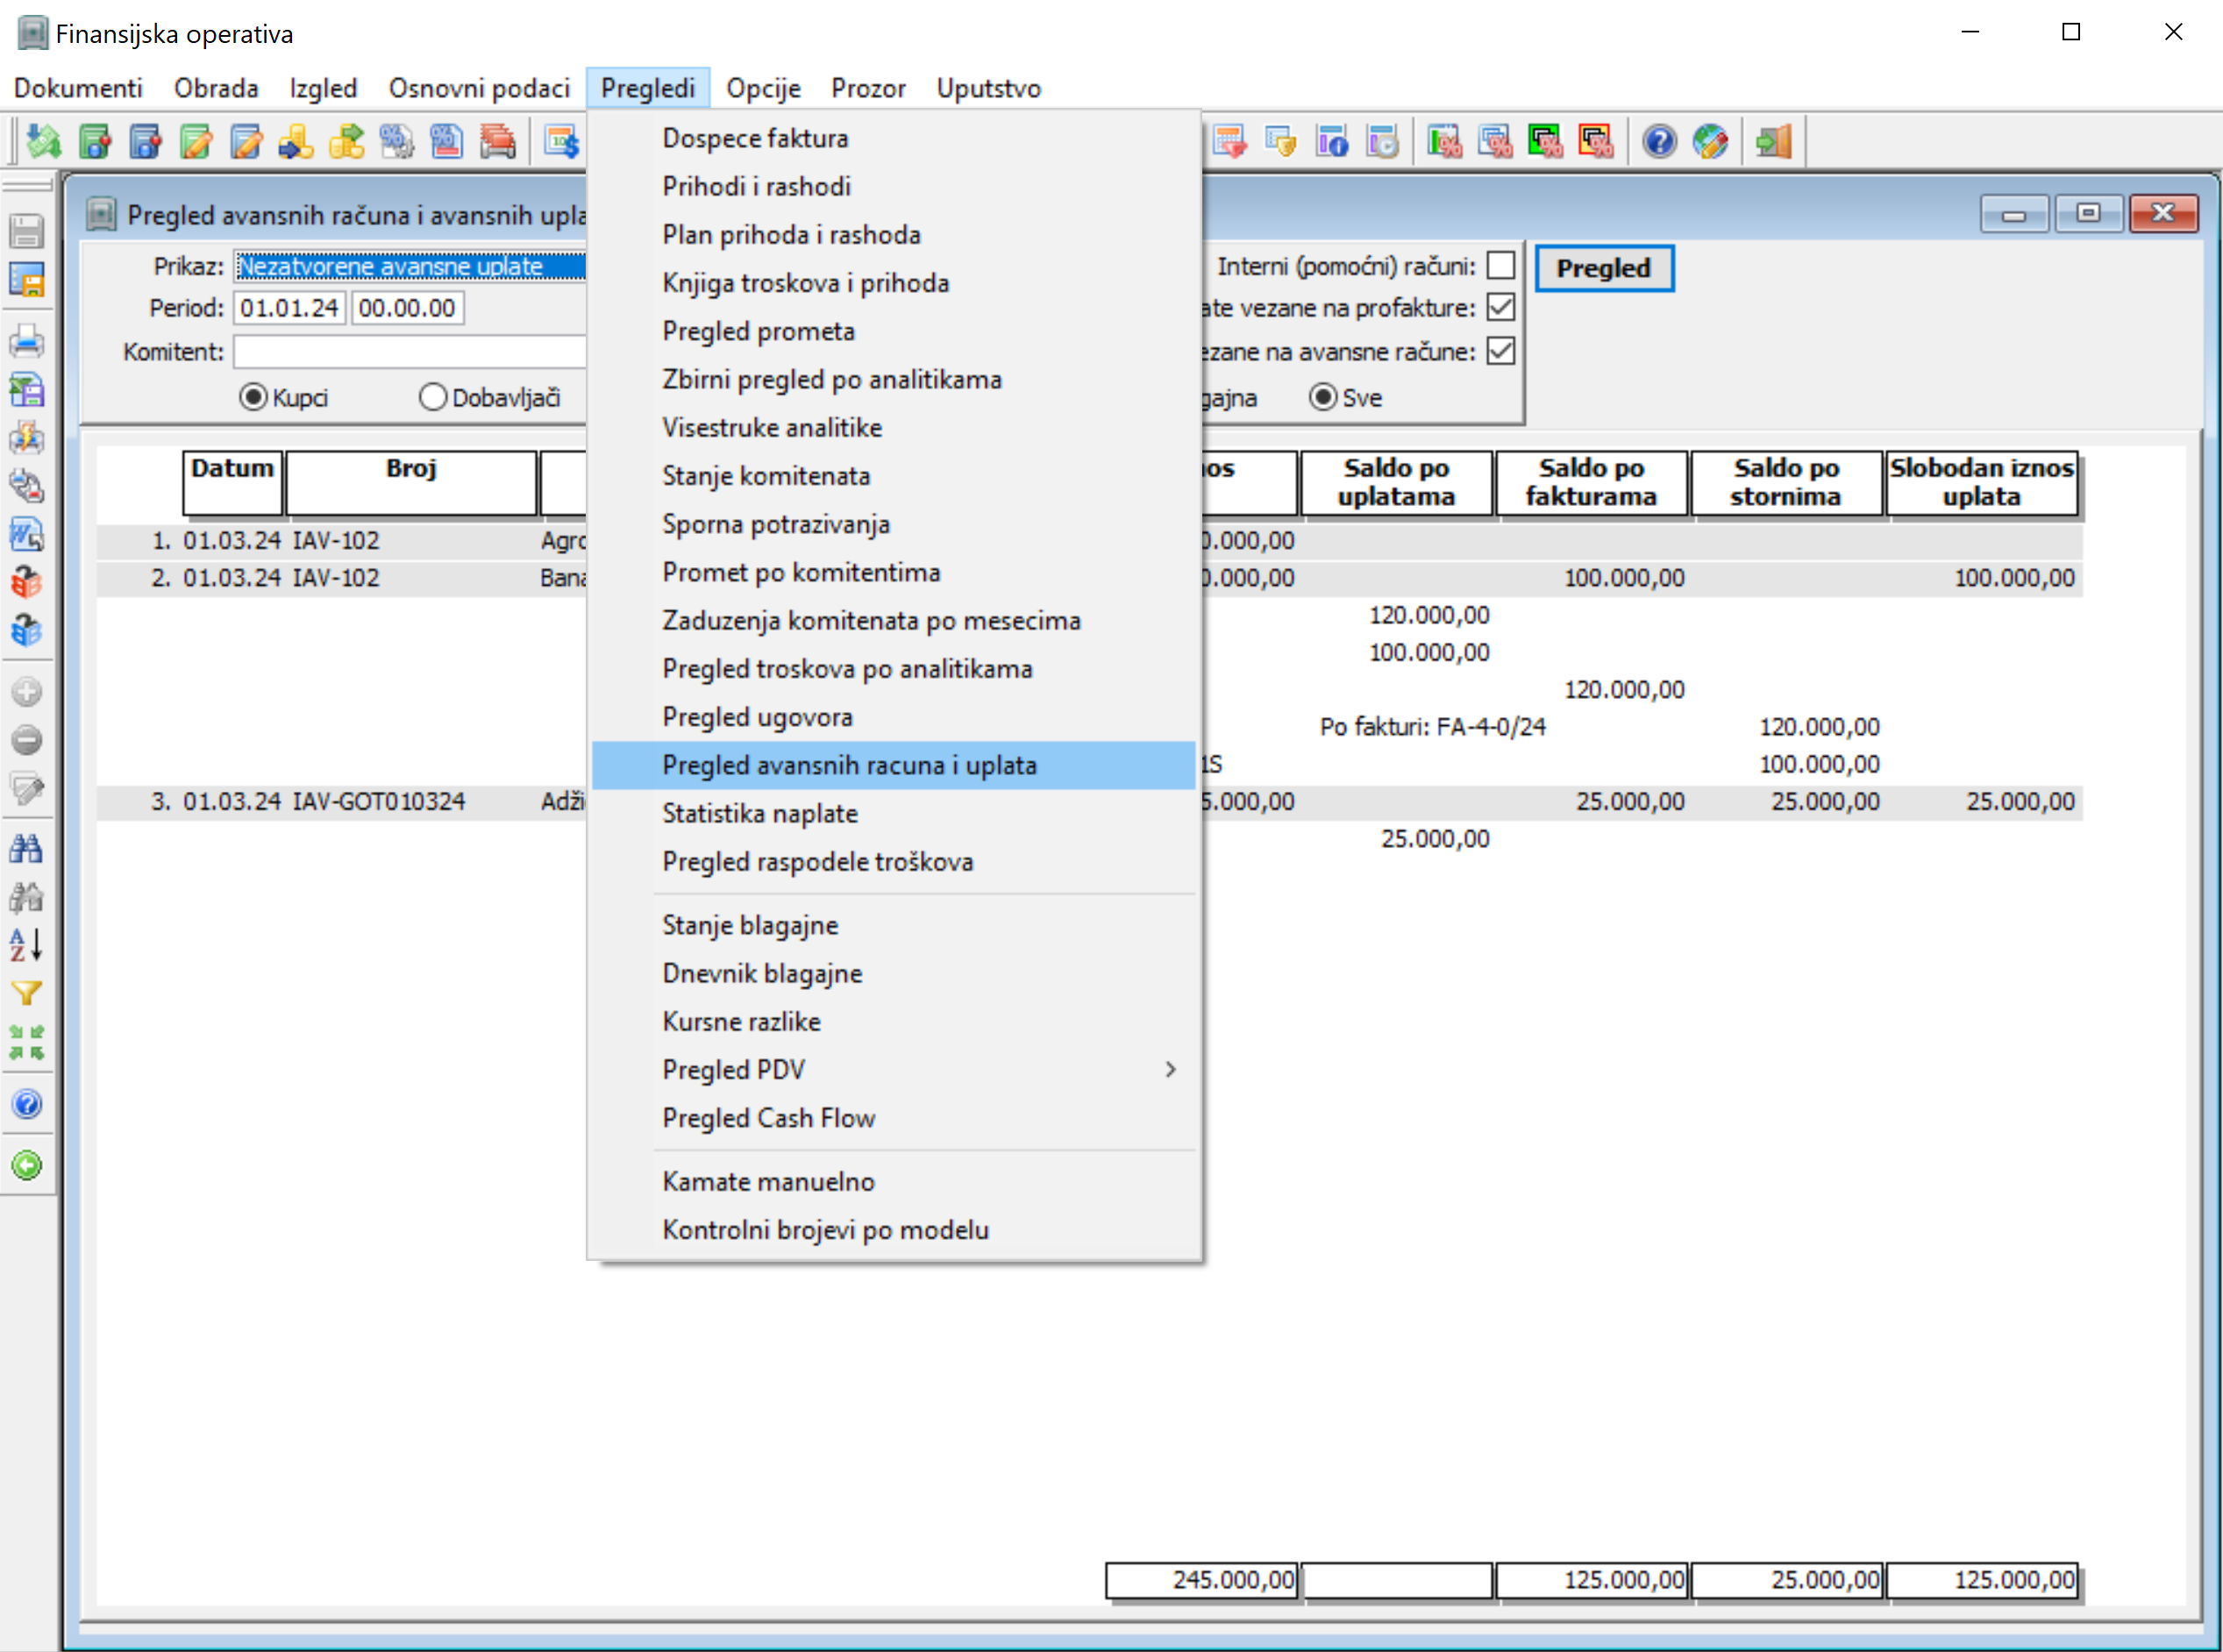Open the Osnovni podaci menu

(479, 88)
